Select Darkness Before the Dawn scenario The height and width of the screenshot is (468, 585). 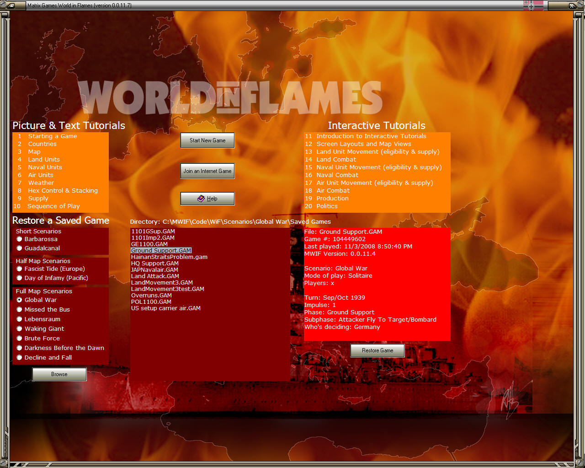tap(60, 348)
